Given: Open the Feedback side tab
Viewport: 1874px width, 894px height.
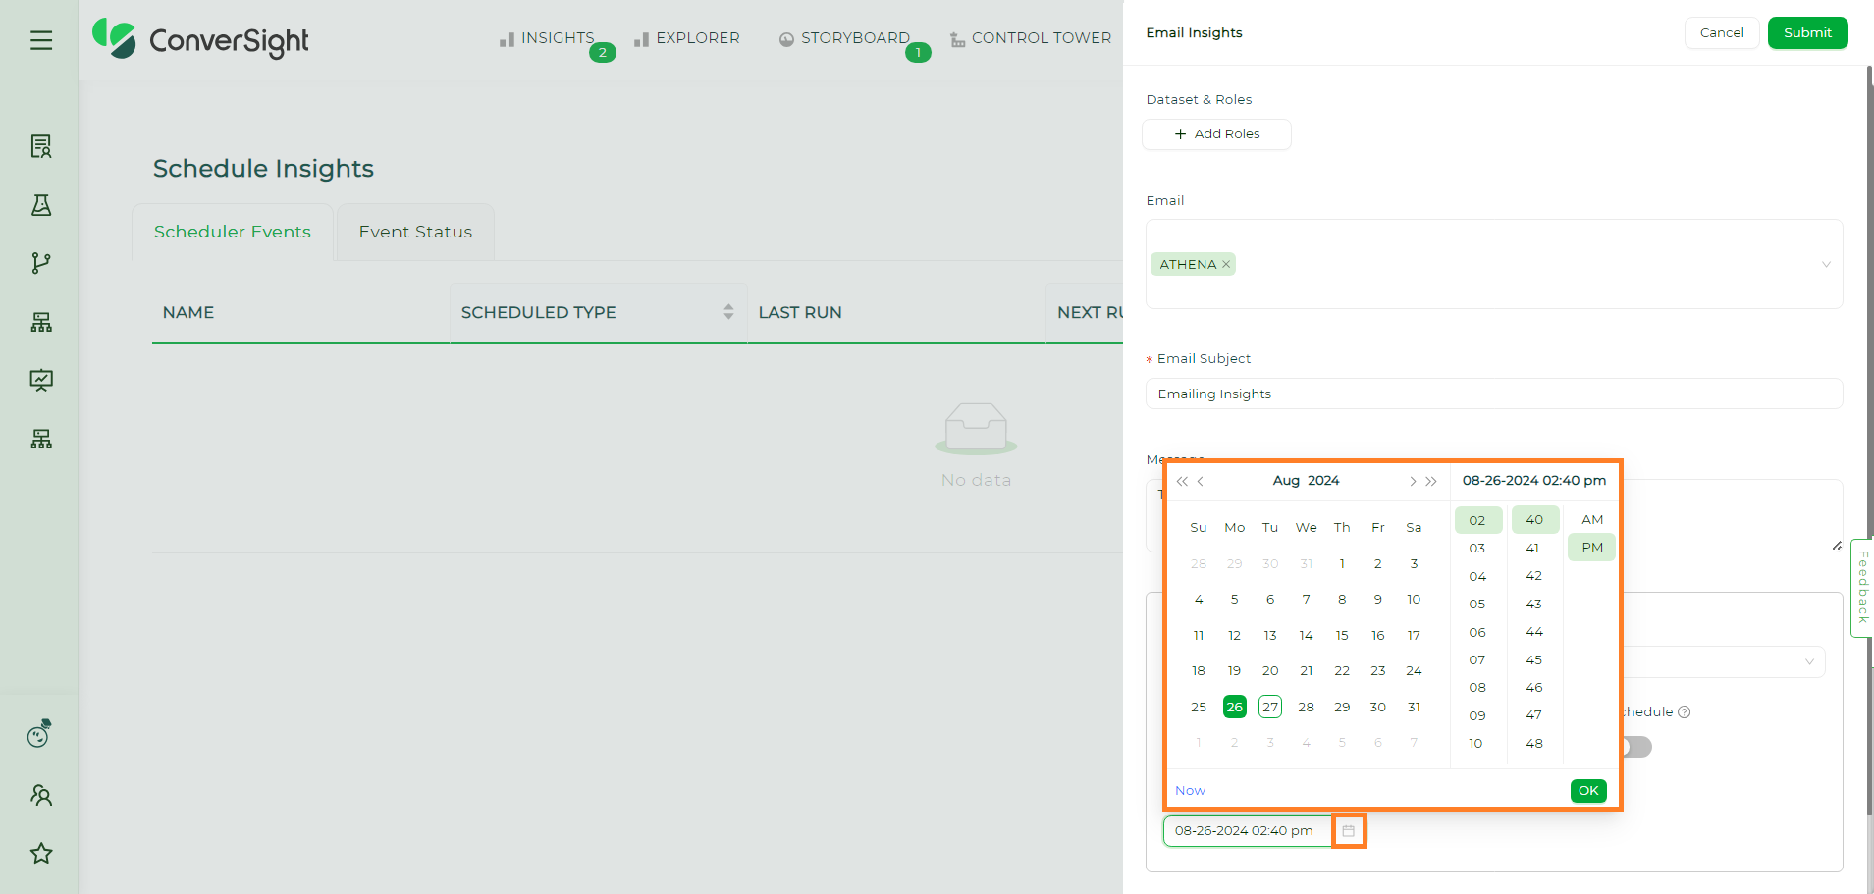Looking at the screenshot, I should pyautogui.click(x=1862, y=588).
